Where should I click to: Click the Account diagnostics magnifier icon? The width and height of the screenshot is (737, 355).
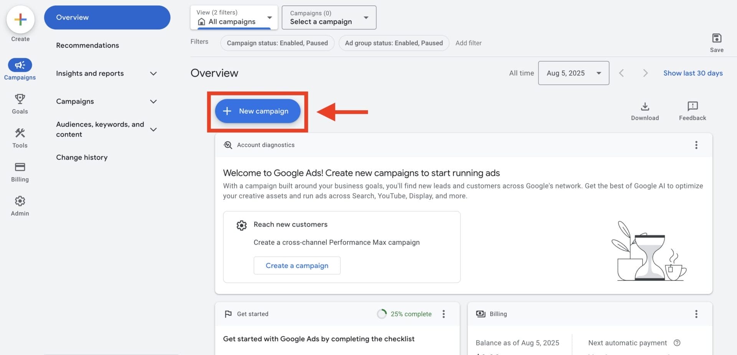(228, 145)
